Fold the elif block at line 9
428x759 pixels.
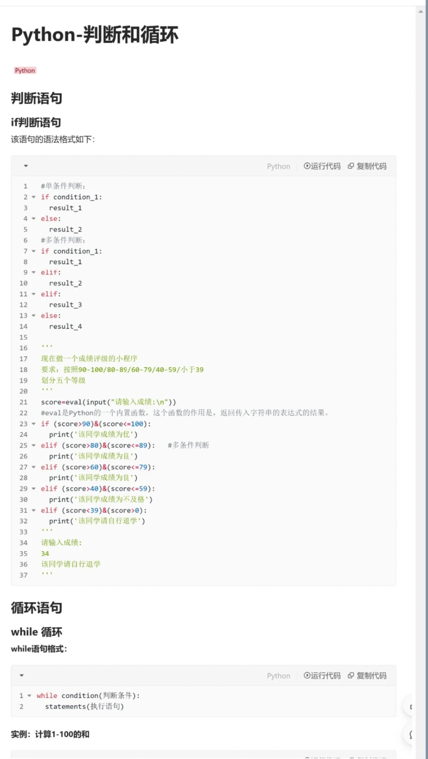click(x=34, y=273)
